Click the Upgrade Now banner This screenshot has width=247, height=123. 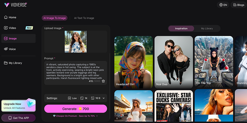click(19, 105)
